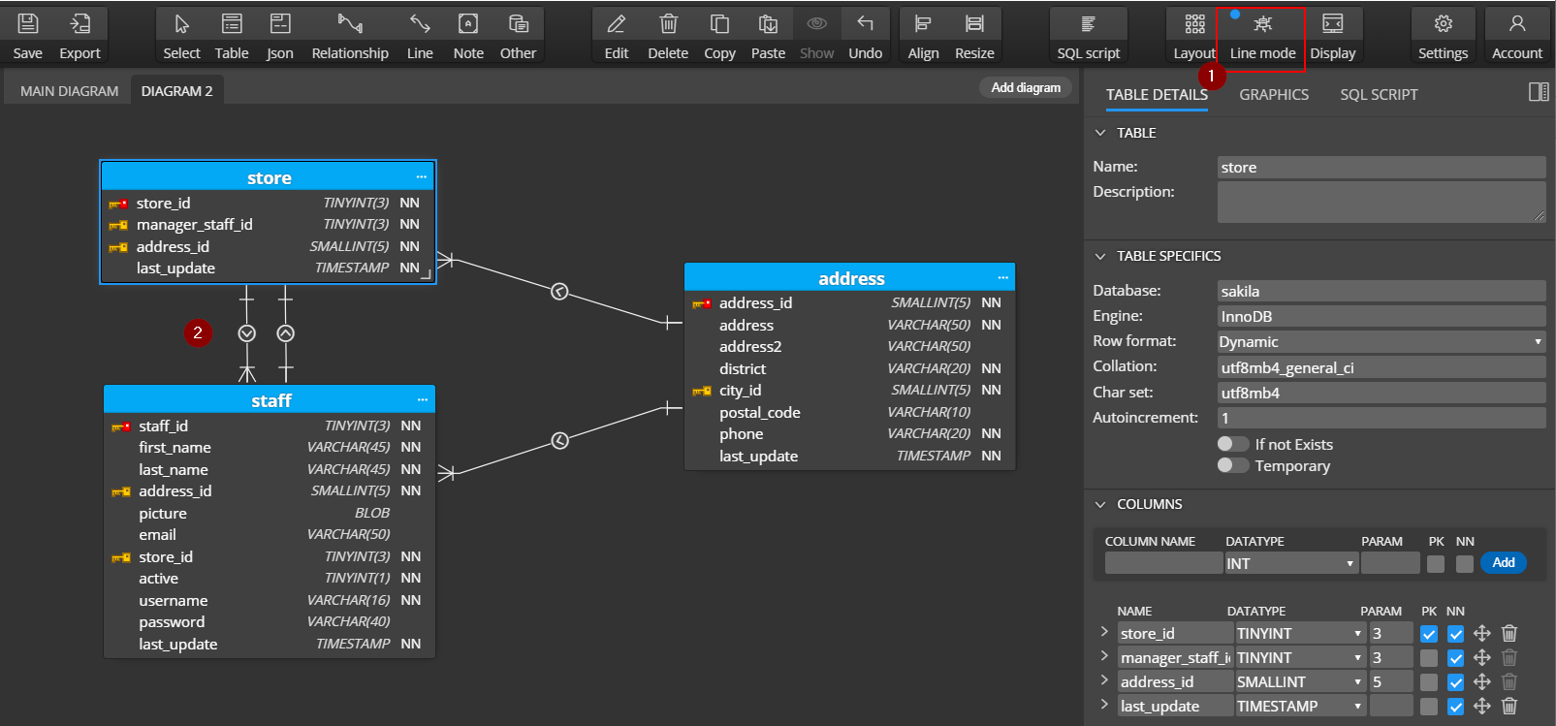Open the Row format dropdown
Screen dimensions: 1556x726
pos(1381,341)
